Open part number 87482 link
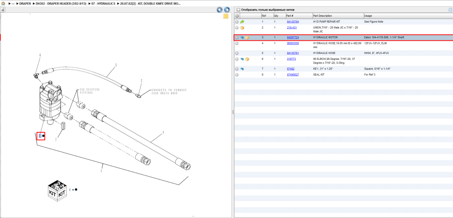This screenshot has height=218, width=453. coord(291,69)
